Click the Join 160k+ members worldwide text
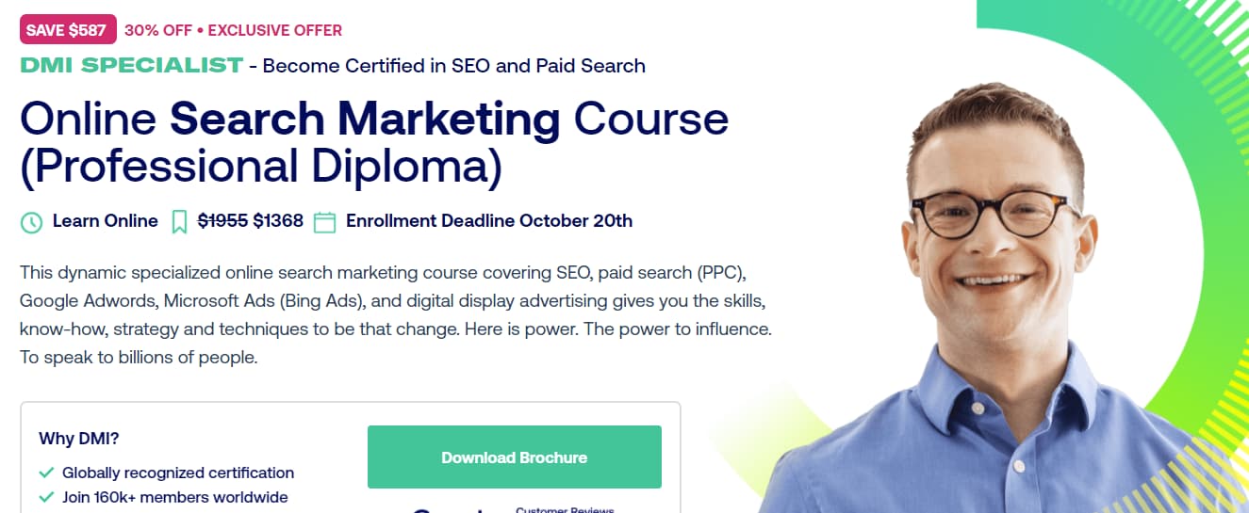 tap(175, 497)
